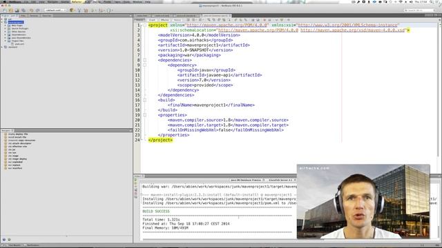
Task: Click the Validate XML icon in editor toolbar
Action: (x=282, y=20)
